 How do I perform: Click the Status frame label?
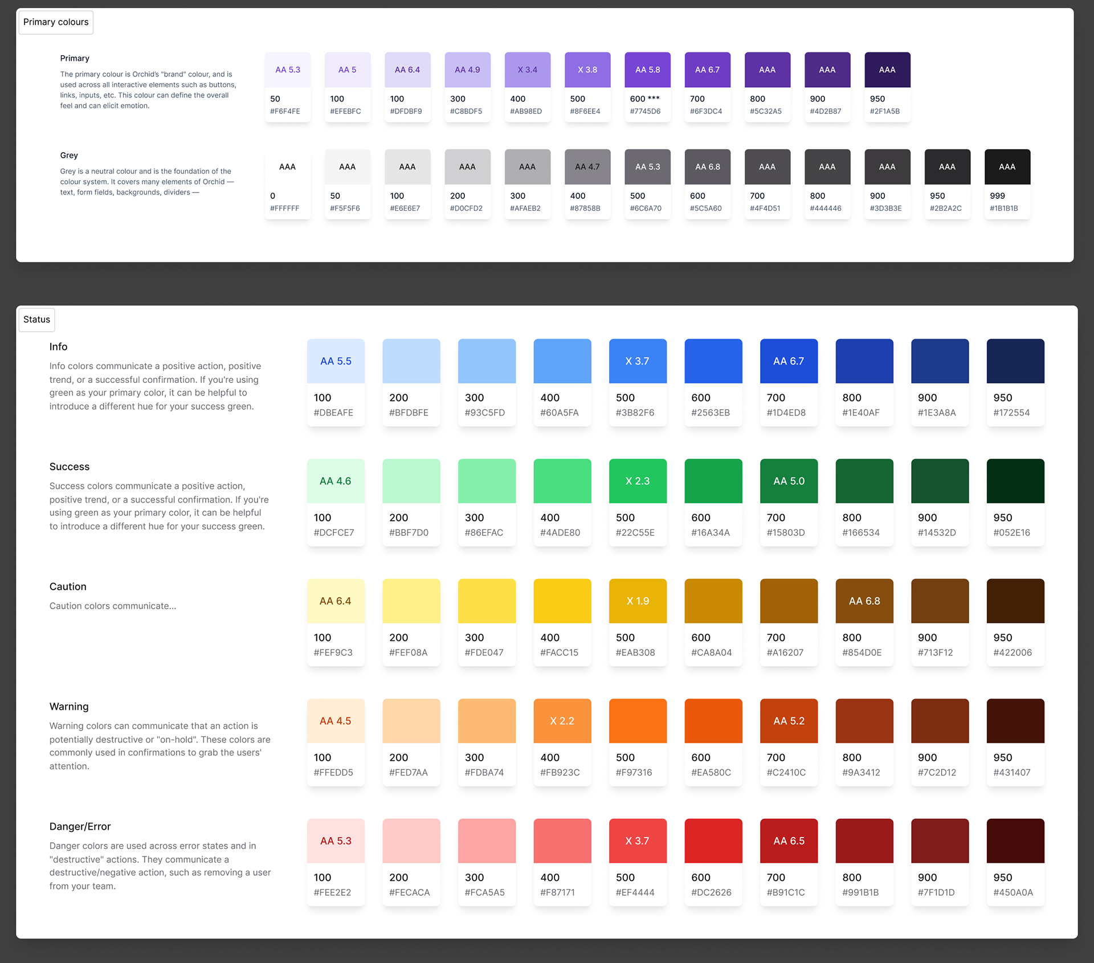pos(36,320)
